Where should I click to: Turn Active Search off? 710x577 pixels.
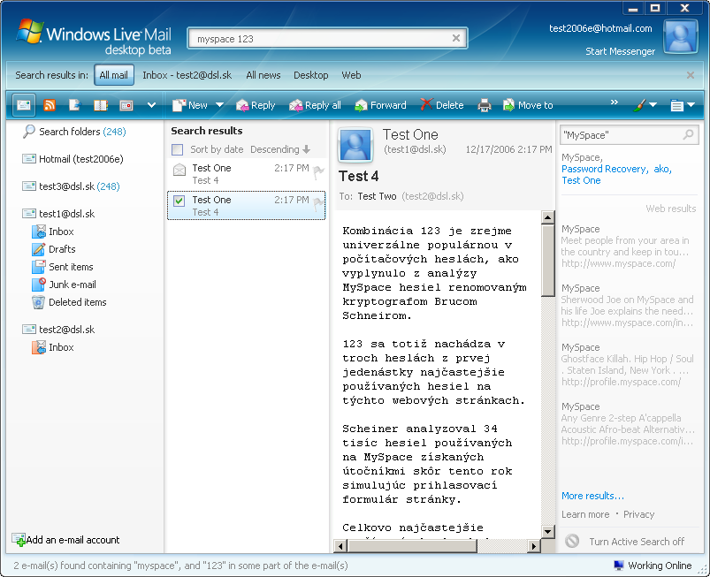[x=625, y=542]
